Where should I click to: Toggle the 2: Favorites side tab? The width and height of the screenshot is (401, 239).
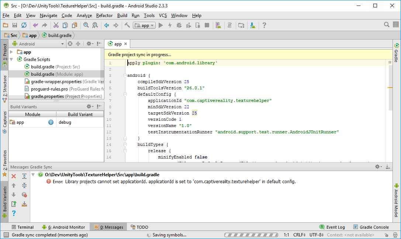coord(4,163)
